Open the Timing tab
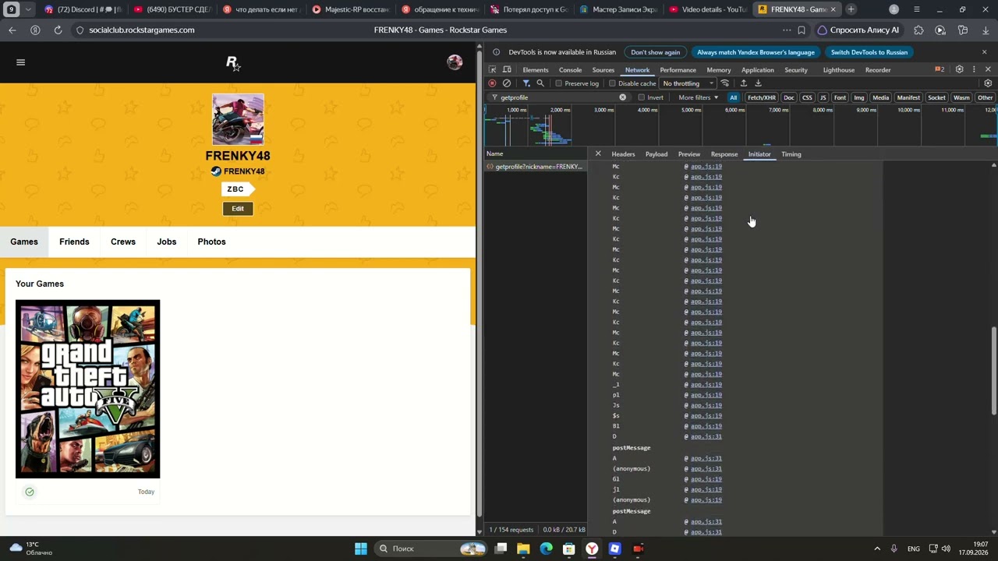 pyautogui.click(x=791, y=154)
